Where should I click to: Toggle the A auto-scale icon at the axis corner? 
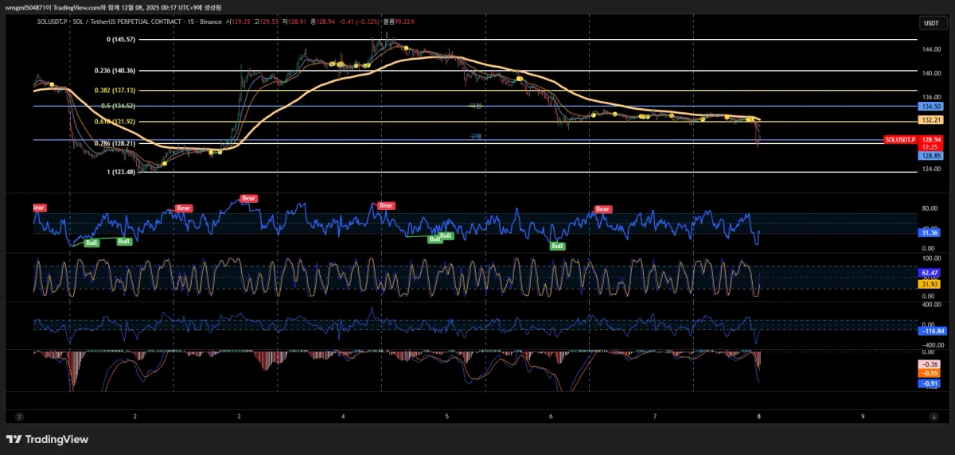point(934,416)
